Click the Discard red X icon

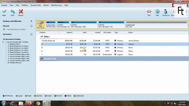[x=21, y=12]
